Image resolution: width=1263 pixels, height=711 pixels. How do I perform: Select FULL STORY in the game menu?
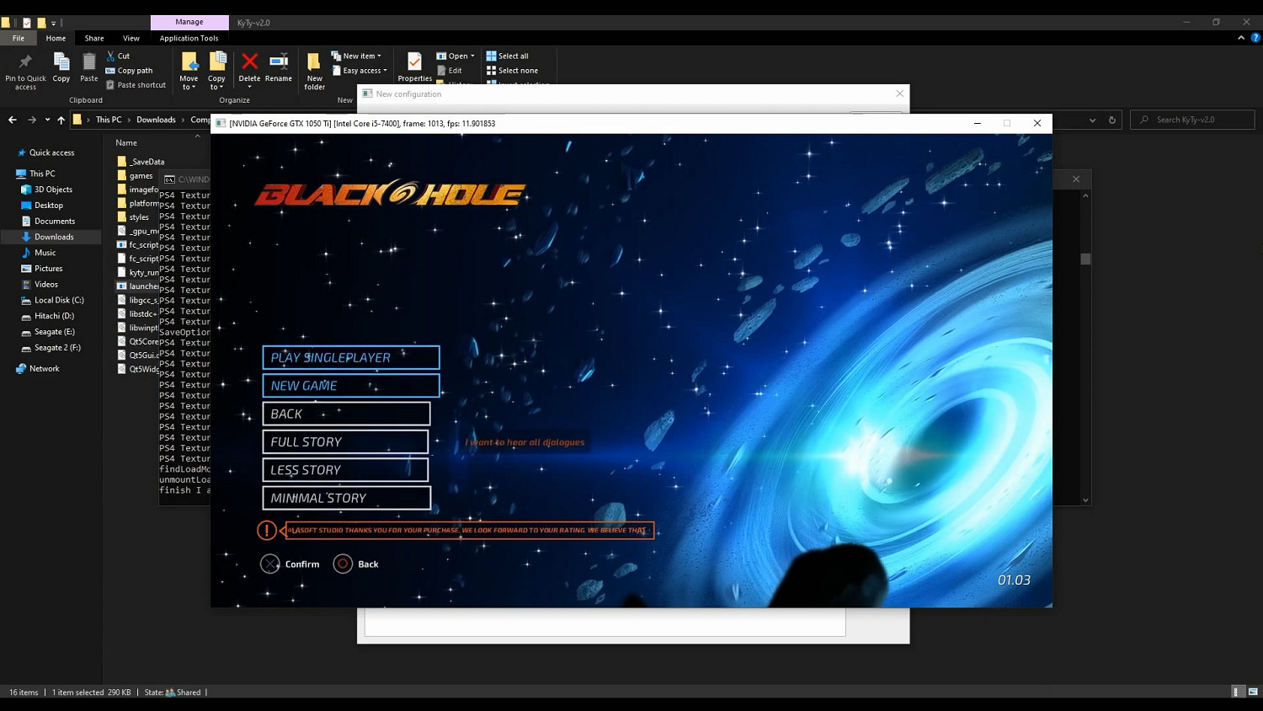[345, 441]
